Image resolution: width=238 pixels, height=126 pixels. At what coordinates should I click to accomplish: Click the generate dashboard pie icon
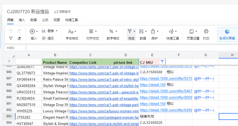coord(227,31)
